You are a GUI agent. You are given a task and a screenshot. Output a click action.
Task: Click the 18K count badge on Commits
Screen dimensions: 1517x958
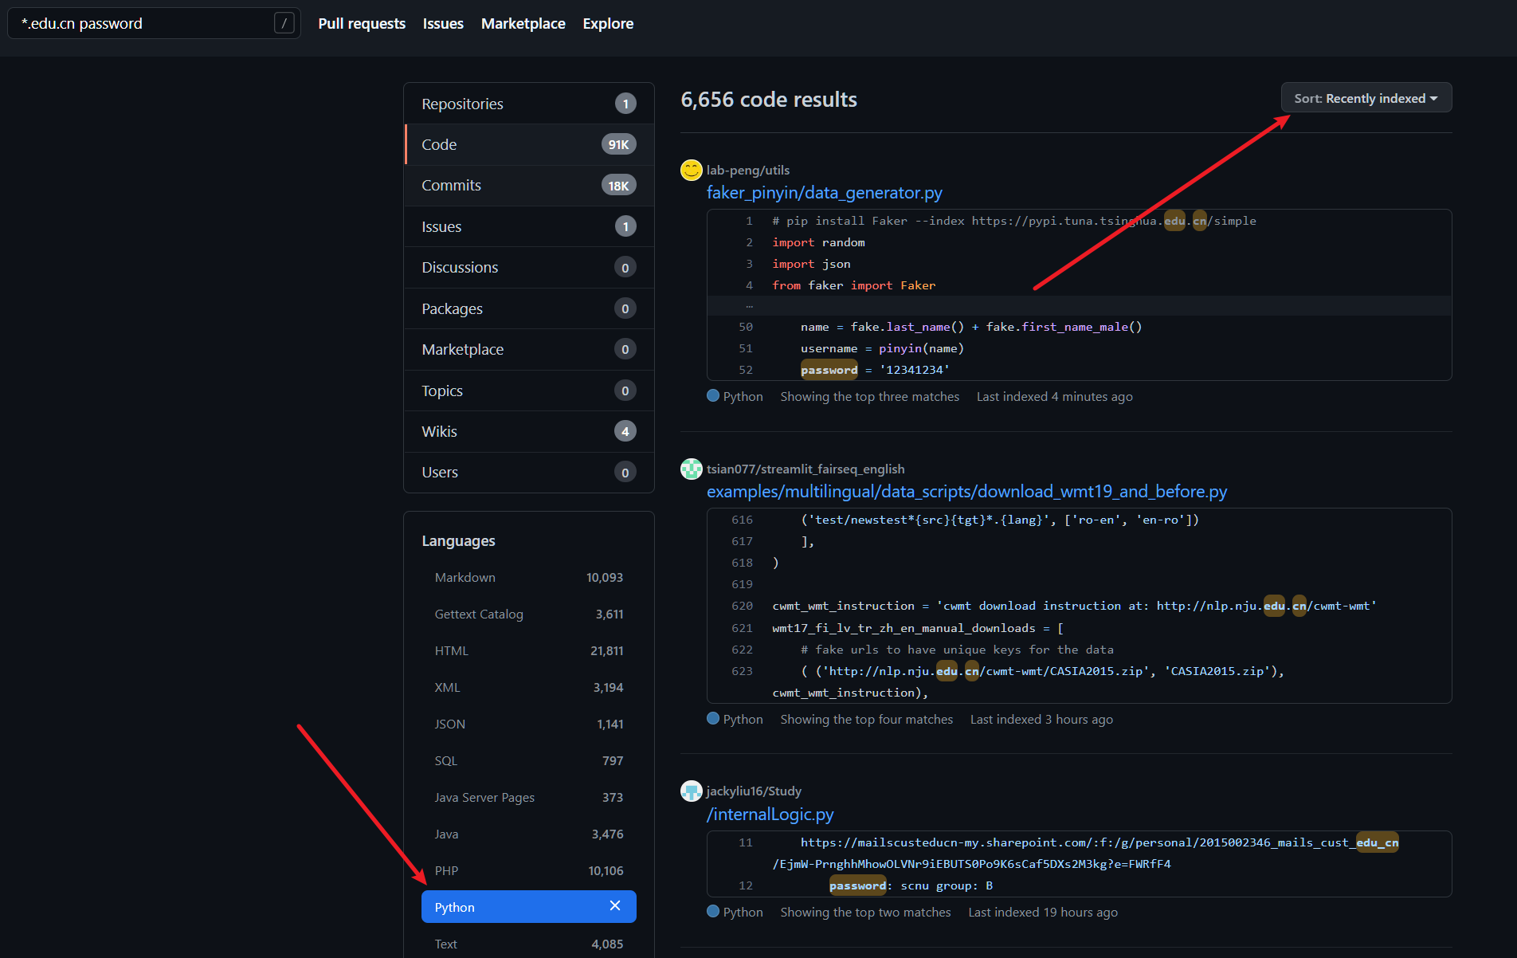[618, 186]
